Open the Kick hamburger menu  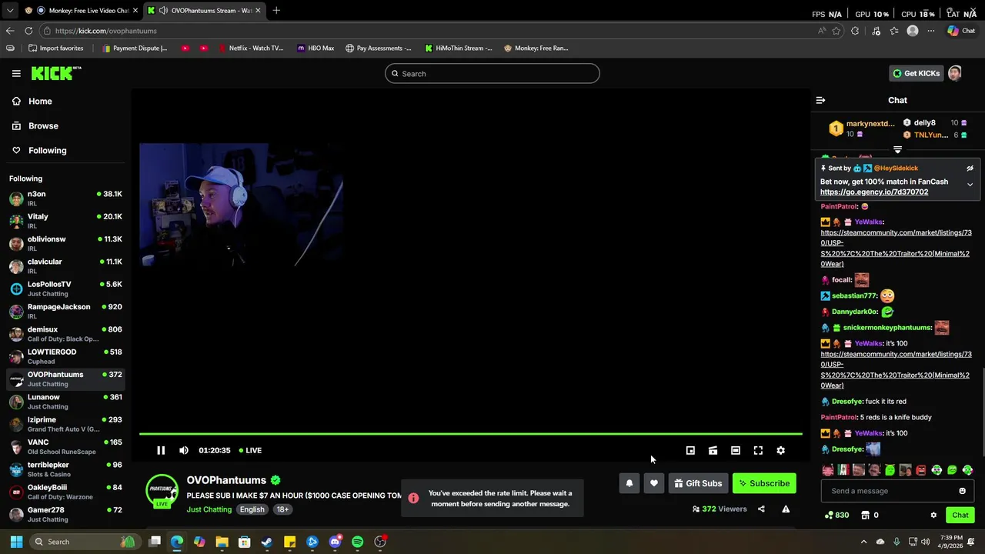pyautogui.click(x=16, y=74)
